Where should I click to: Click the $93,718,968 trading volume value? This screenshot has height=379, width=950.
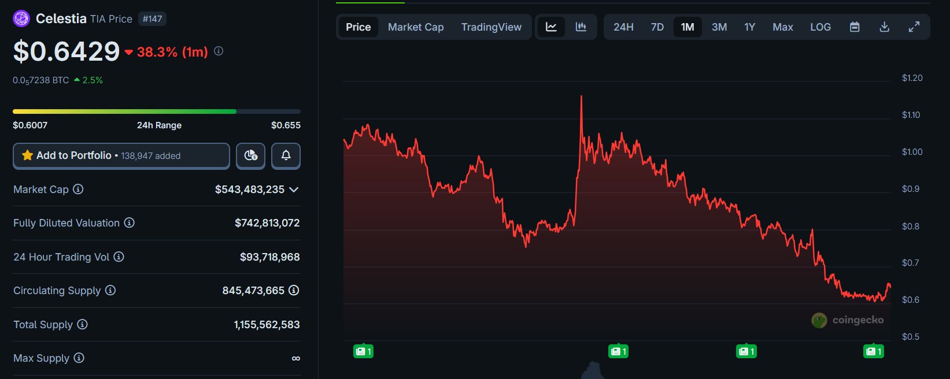270,257
